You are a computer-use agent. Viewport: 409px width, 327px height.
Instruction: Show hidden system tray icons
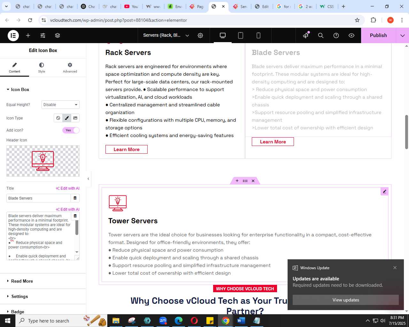(367, 321)
